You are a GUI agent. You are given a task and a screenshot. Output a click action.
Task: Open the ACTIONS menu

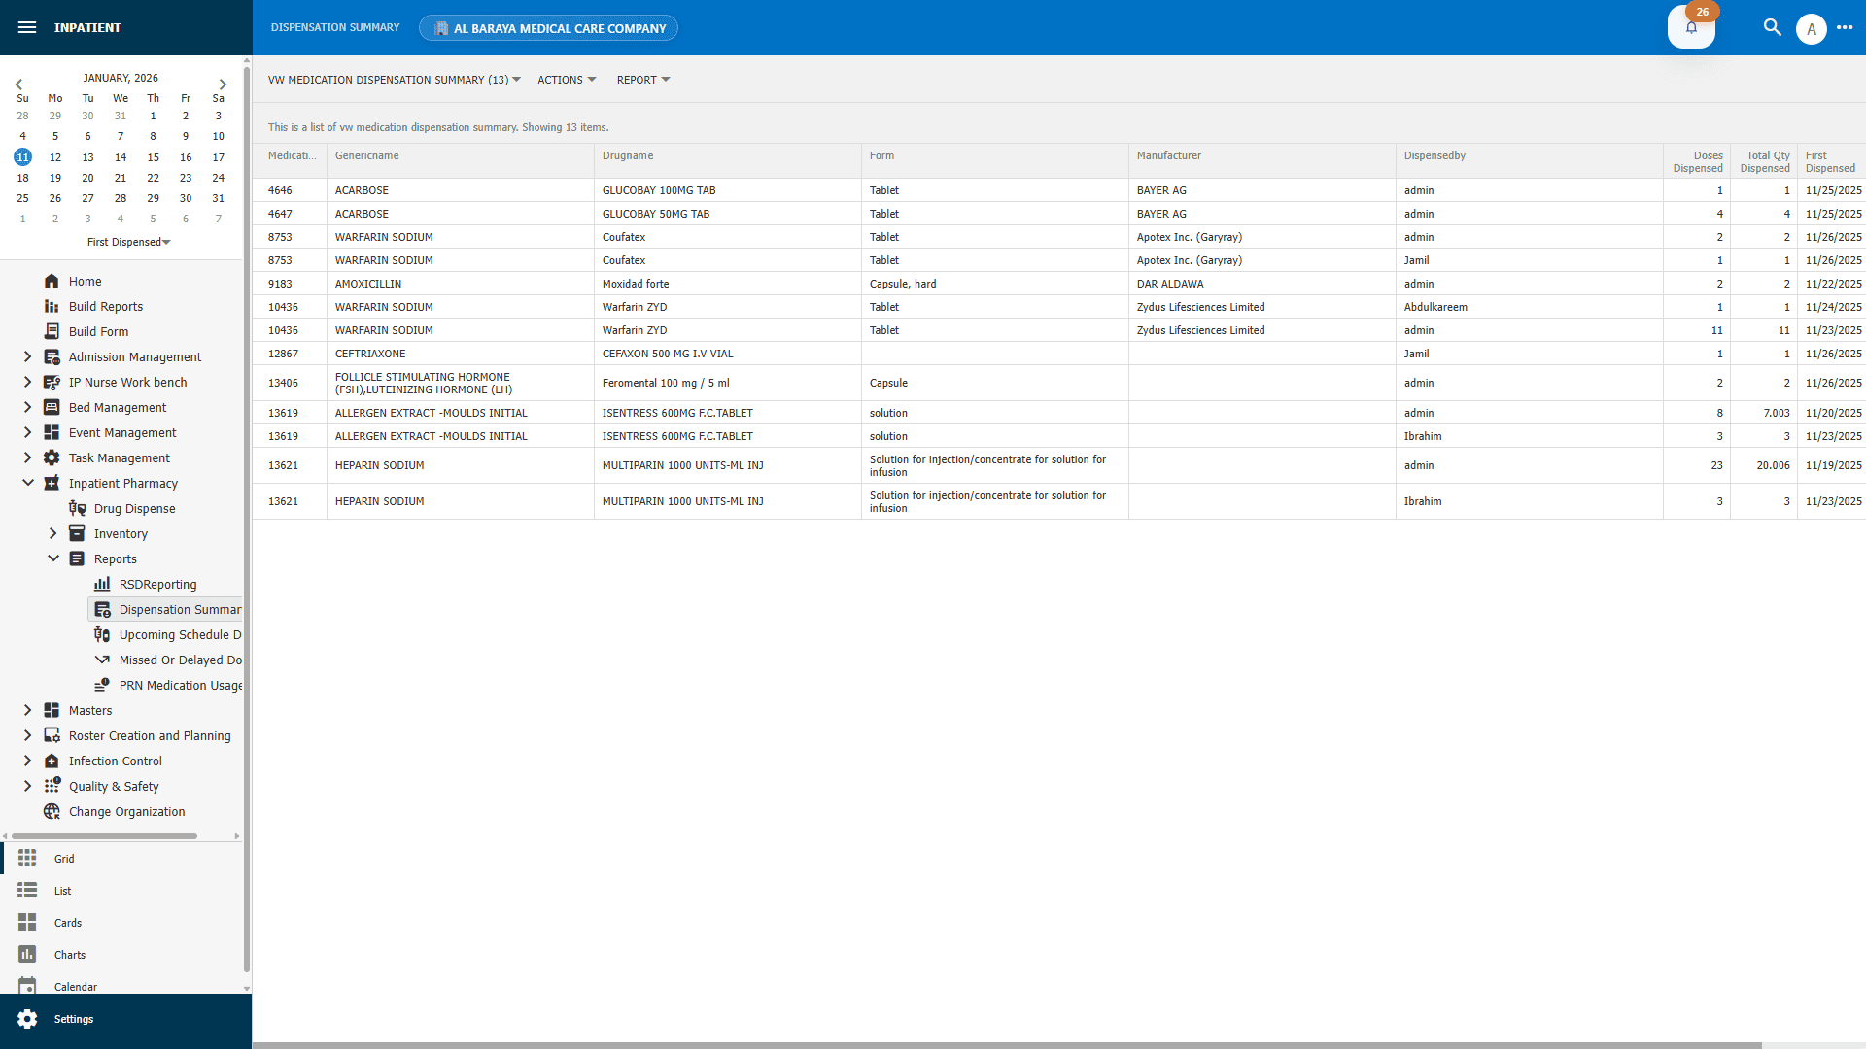pos(566,80)
